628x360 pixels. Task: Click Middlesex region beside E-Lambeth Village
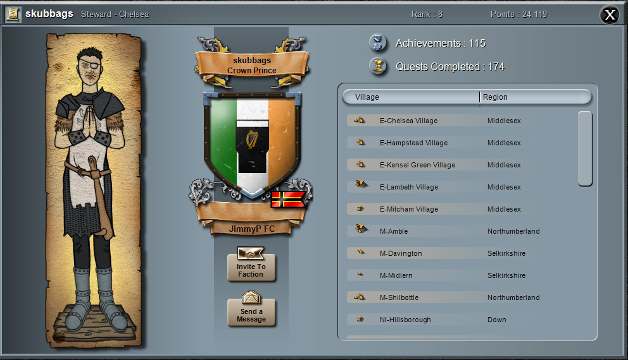tap(504, 187)
